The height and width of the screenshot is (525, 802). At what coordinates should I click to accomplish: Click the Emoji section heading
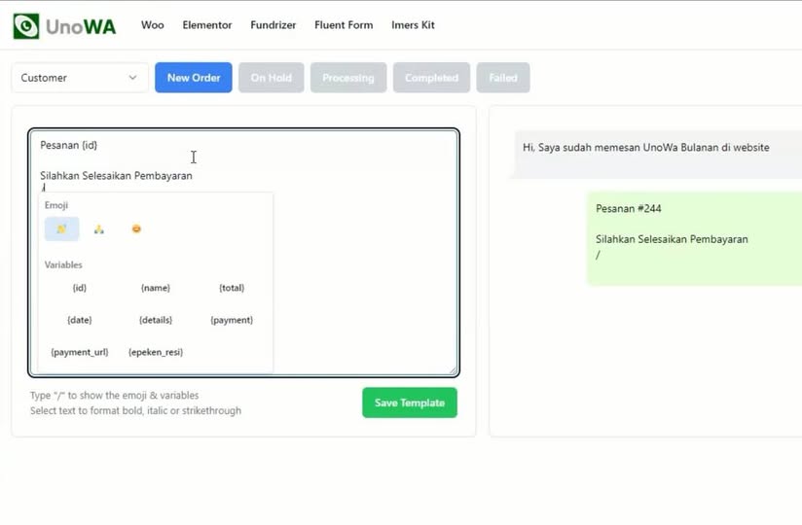(x=56, y=205)
